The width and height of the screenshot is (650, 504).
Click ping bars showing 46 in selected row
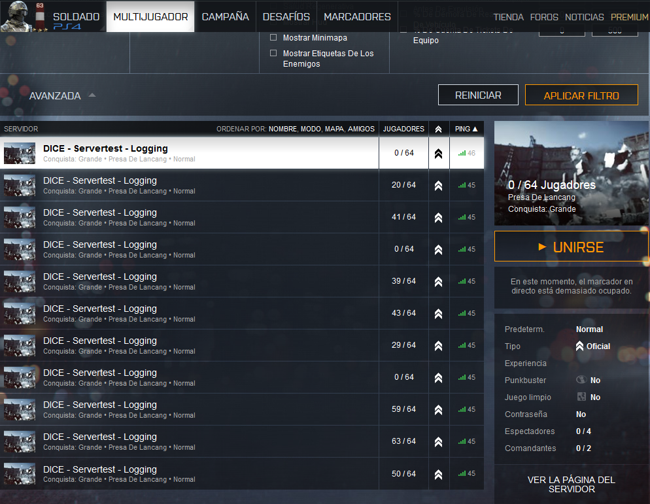click(x=462, y=154)
